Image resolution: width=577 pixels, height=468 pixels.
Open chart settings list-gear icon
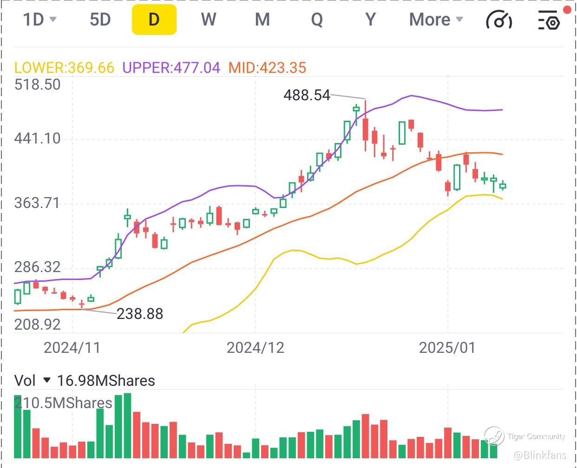coord(549,20)
